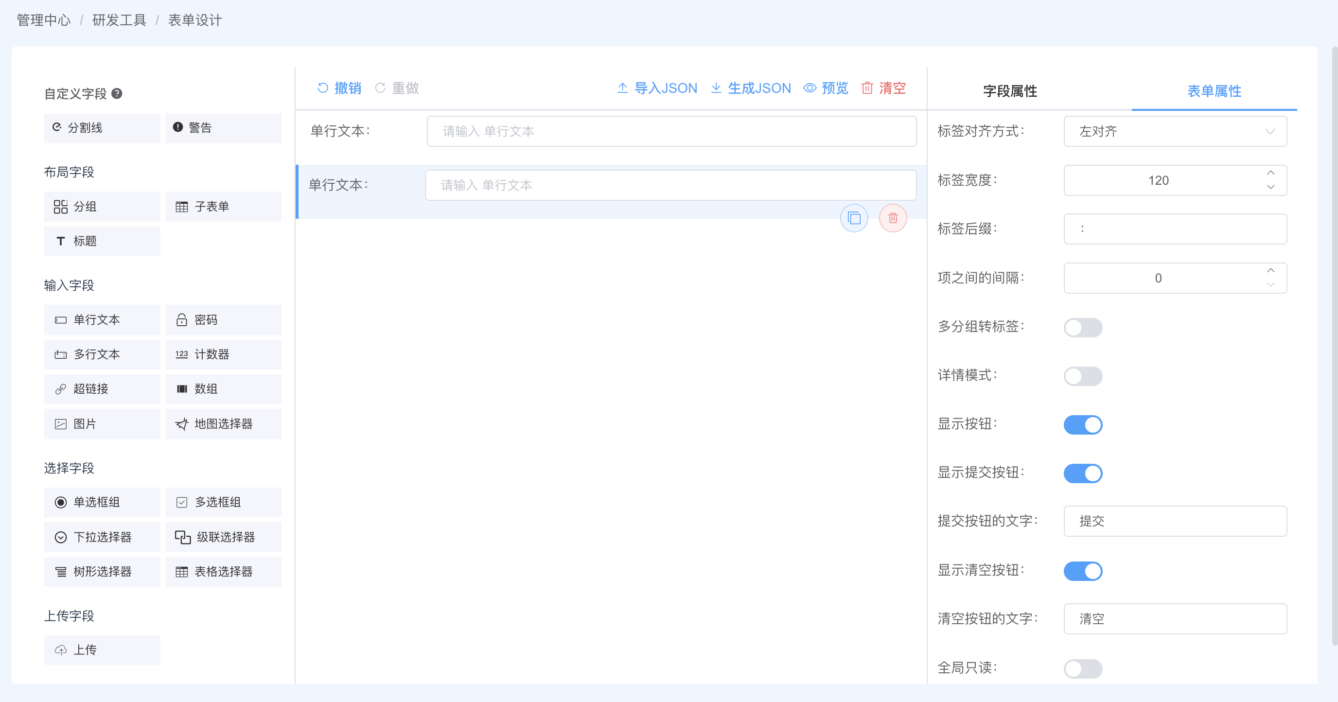Click 表单设计 breadcrumb item
The height and width of the screenshot is (702, 1338).
pos(195,20)
